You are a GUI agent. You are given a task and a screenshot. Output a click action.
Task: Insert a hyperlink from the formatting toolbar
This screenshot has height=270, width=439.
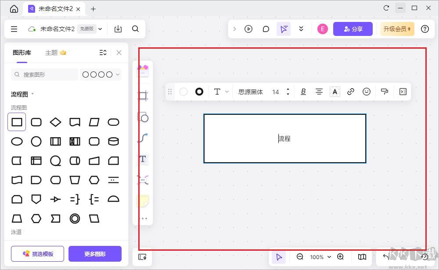pyautogui.click(x=351, y=92)
